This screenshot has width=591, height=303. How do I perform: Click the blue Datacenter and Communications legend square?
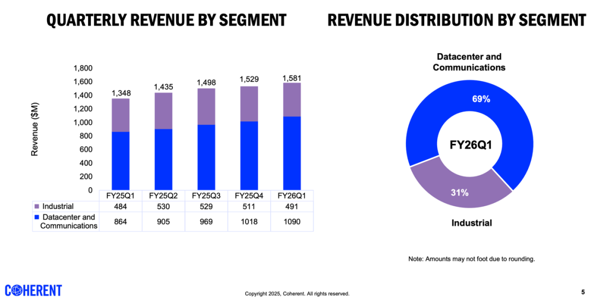point(37,218)
